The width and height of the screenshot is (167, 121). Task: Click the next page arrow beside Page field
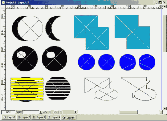click(x=41, y=112)
